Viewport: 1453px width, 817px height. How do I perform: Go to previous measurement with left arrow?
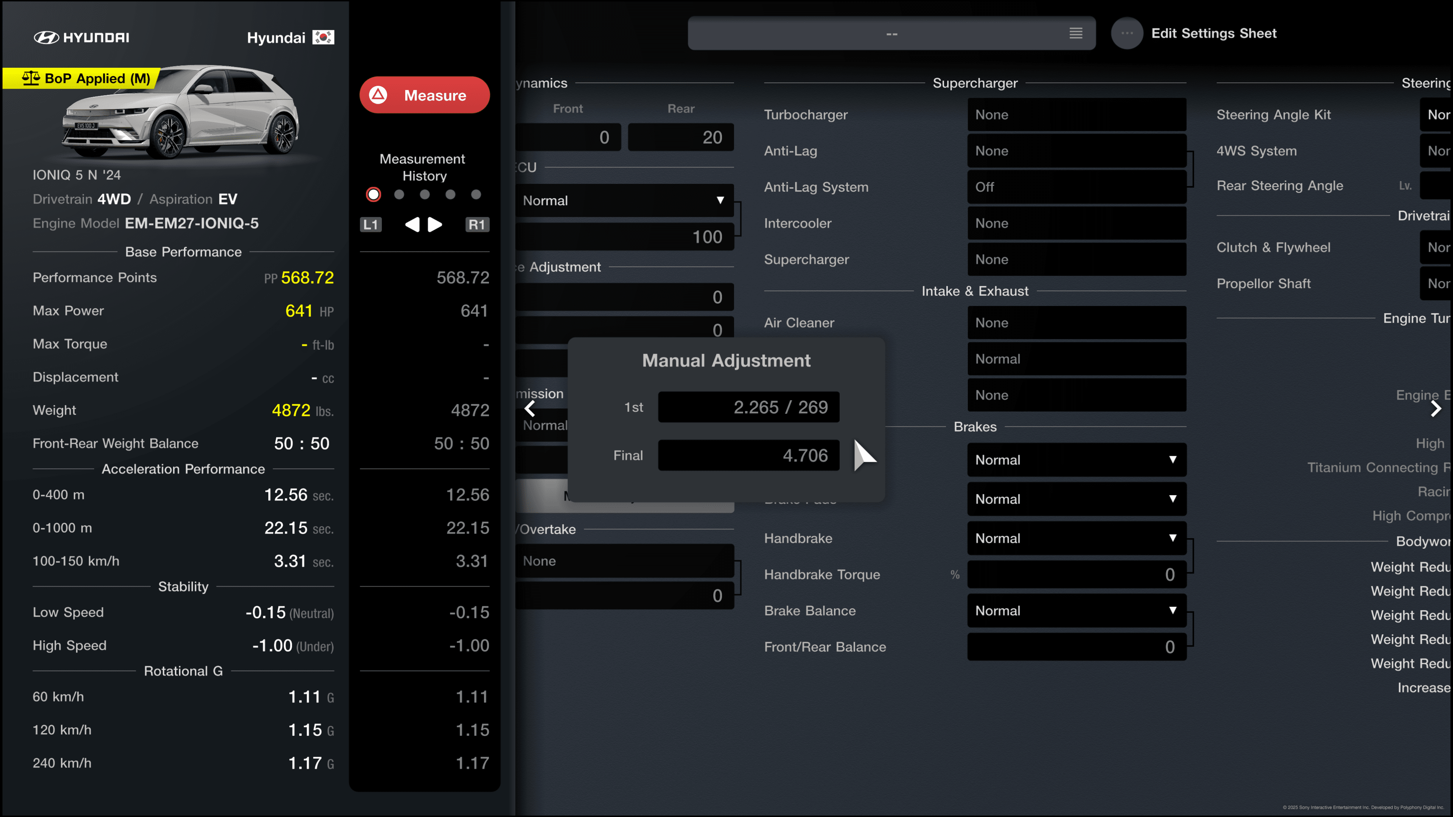[x=412, y=224]
